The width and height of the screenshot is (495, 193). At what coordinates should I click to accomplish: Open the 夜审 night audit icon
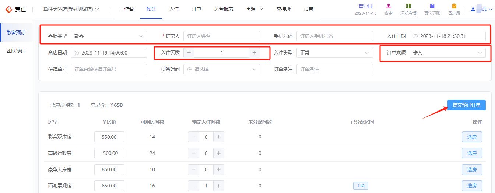(388, 6)
